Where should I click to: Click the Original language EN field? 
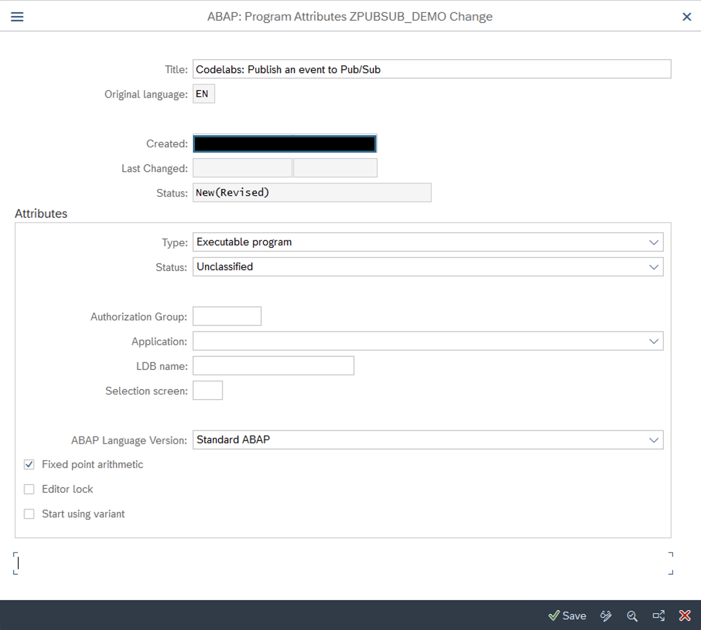tap(204, 94)
